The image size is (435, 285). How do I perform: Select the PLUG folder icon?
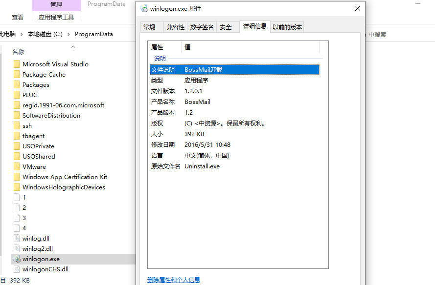(x=17, y=95)
